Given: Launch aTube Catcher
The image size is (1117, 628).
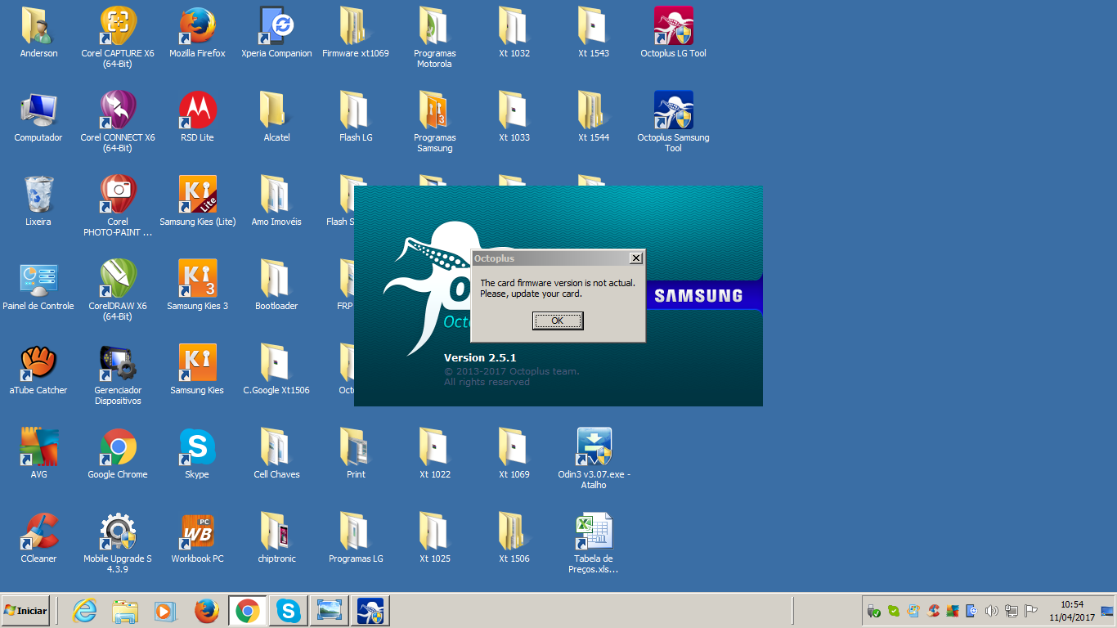Looking at the screenshot, I should (38, 370).
